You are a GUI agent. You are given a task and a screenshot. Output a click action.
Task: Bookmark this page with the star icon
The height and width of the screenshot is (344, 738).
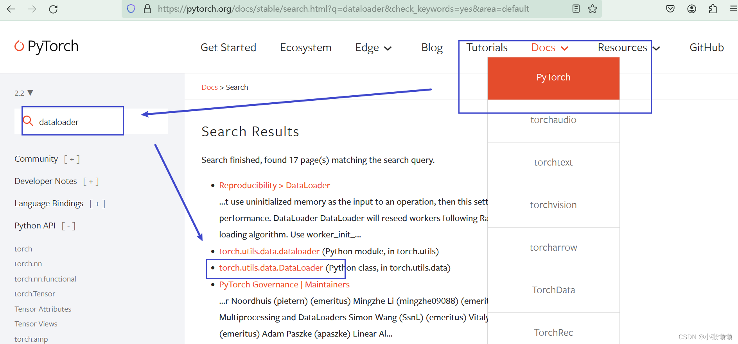[x=593, y=9]
